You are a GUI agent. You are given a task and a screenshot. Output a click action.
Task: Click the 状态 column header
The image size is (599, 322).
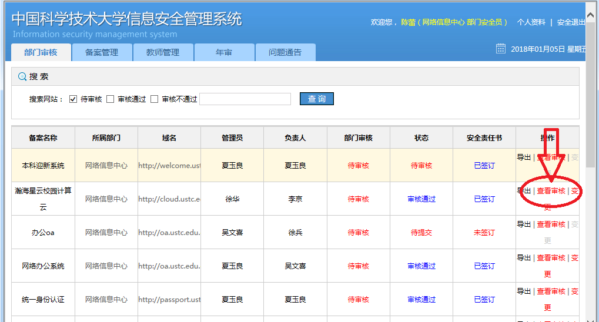(421, 138)
